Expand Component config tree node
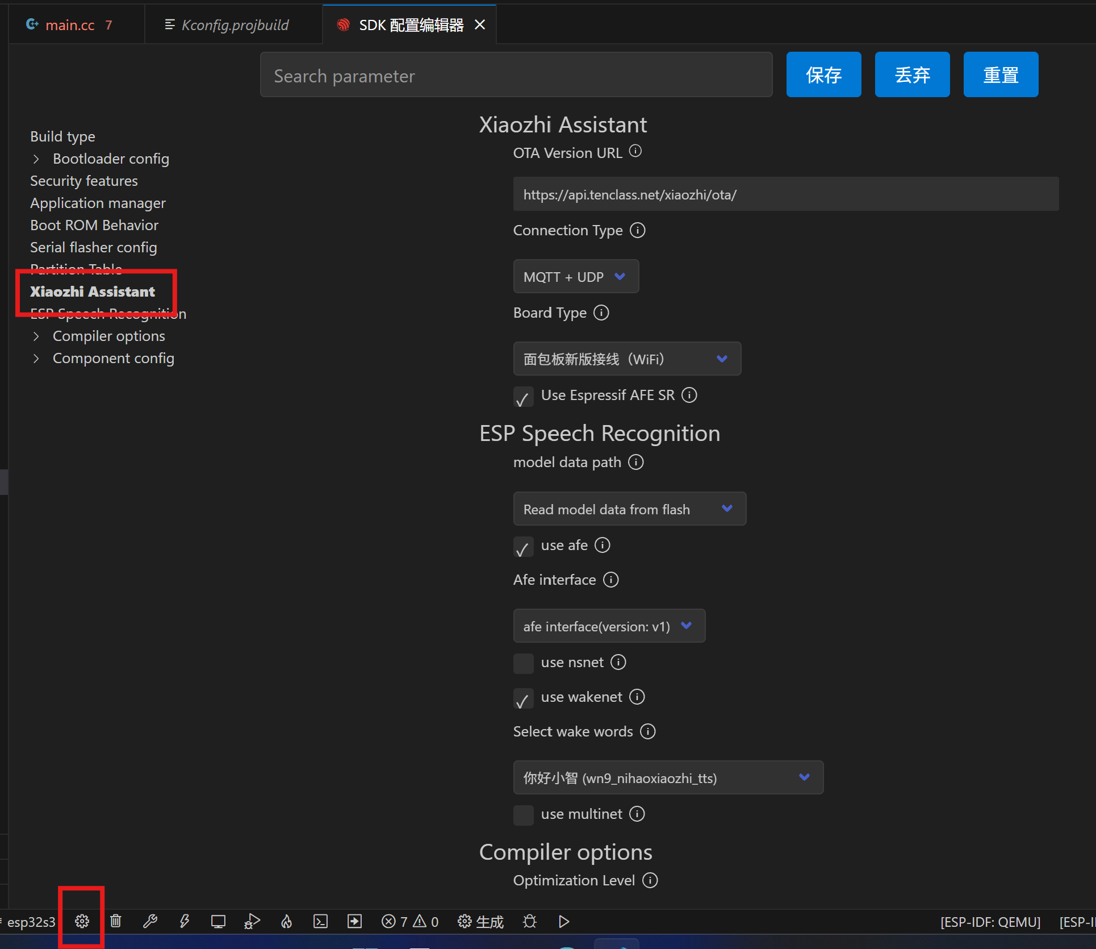 (x=36, y=358)
